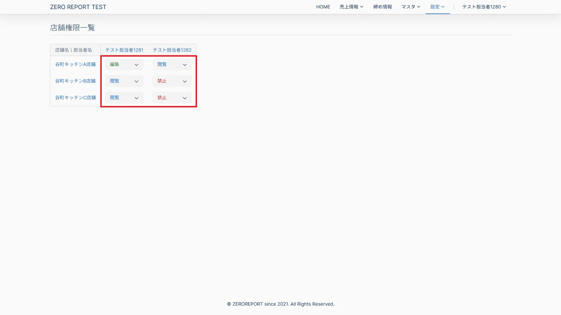
Task: Open the 売上情報 menu
Action: (x=351, y=7)
